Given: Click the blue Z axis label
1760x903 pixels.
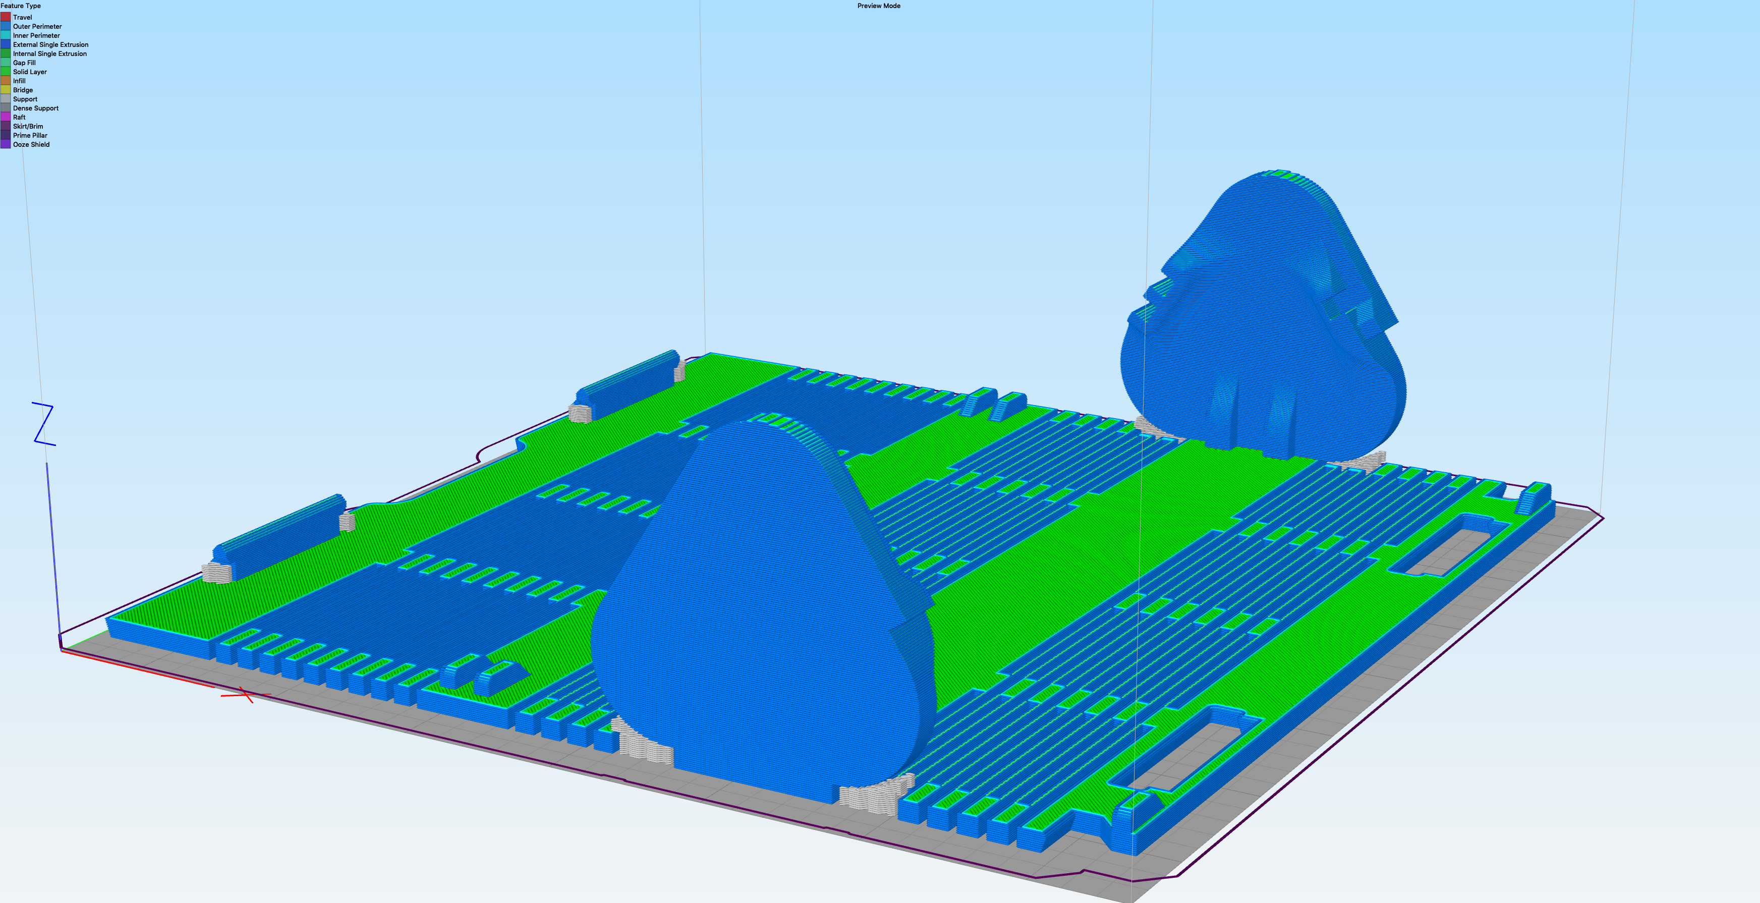Looking at the screenshot, I should point(44,424).
